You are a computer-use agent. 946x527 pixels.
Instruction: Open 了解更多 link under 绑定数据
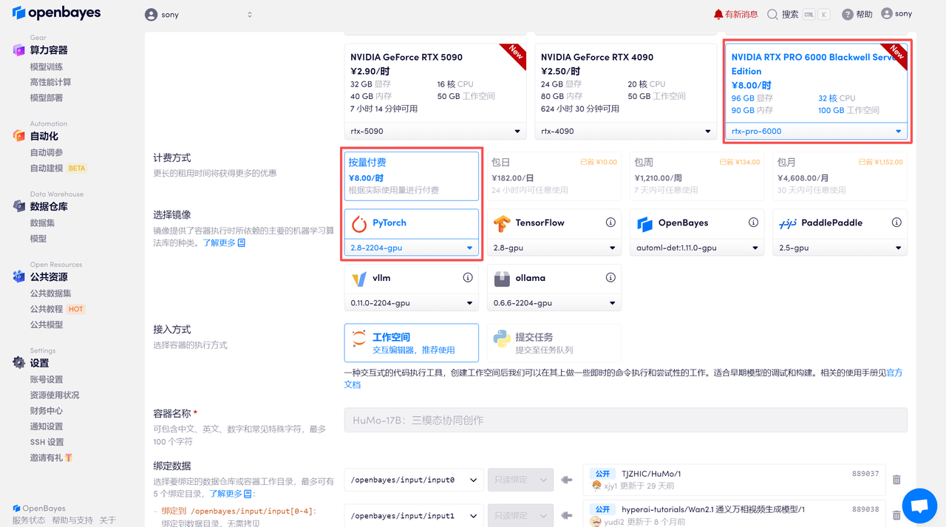pyautogui.click(x=231, y=493)
